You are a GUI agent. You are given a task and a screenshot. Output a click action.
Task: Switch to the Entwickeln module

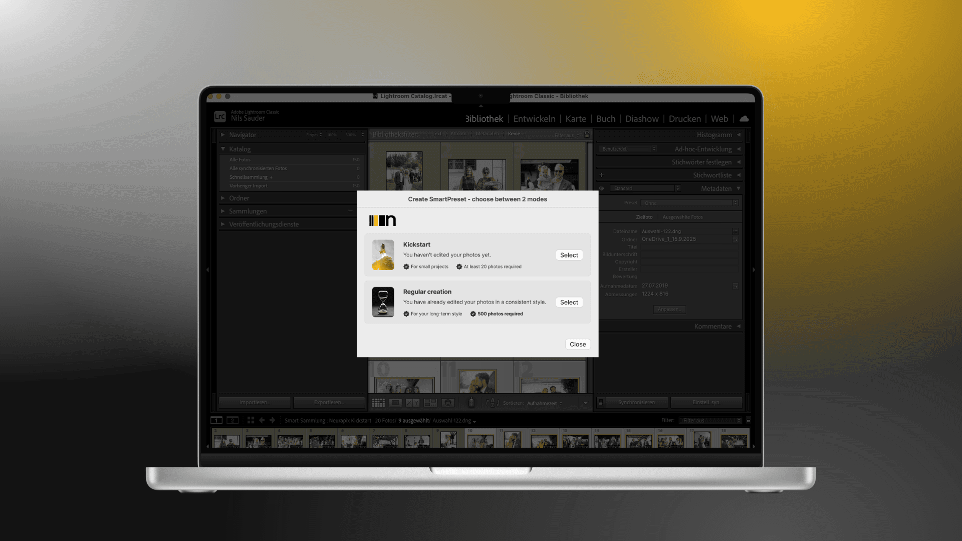534,119
